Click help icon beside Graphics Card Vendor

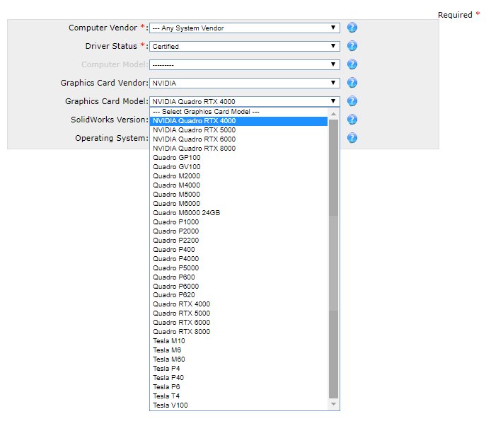[x=352, y=83]
